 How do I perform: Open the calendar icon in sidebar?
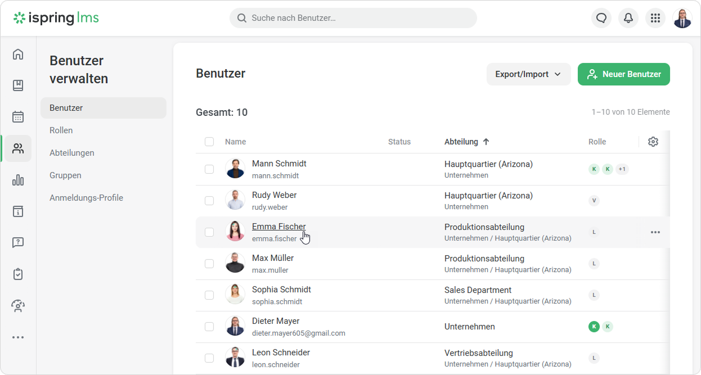[x=18, y=117]
